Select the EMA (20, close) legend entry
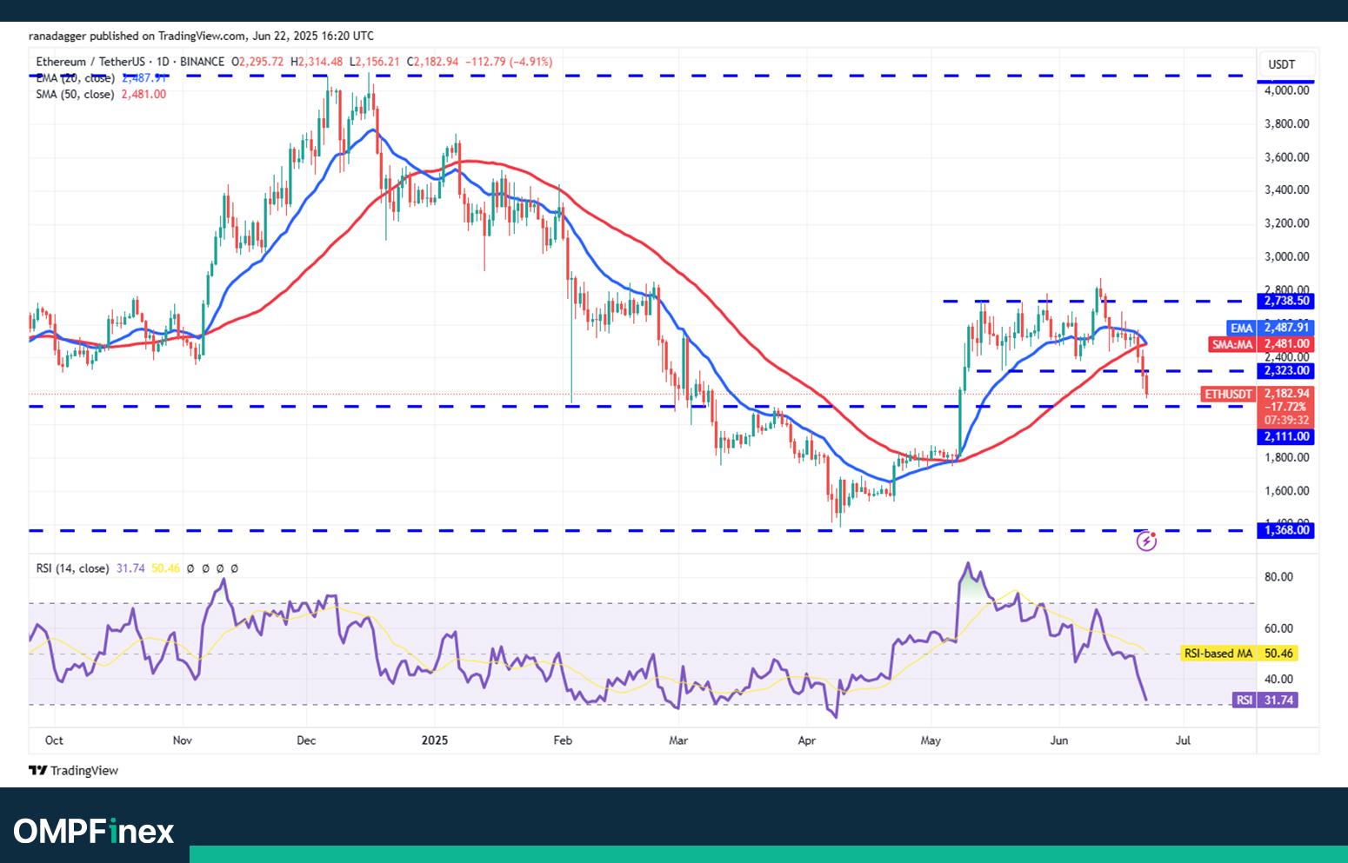 (75, 78)
